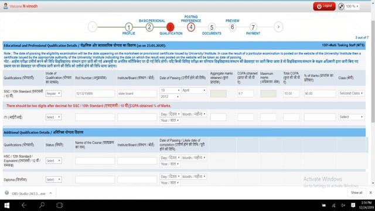Open the Windows Start menu
This screenshot has height=211, width=375.
click(6, 205)
